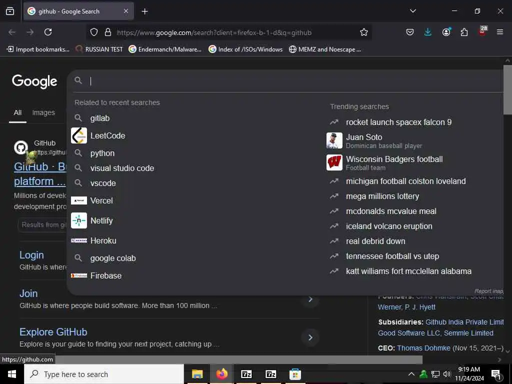Click the back arrow in the toolbar
The image size is (512, 384).
click(x=12, y=32)
